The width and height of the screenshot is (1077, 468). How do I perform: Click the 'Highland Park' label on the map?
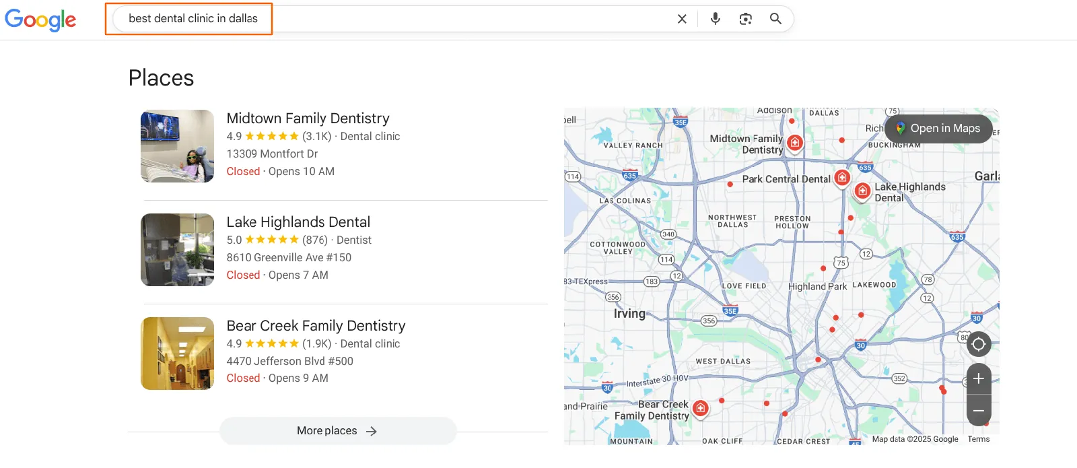point(817,286)
